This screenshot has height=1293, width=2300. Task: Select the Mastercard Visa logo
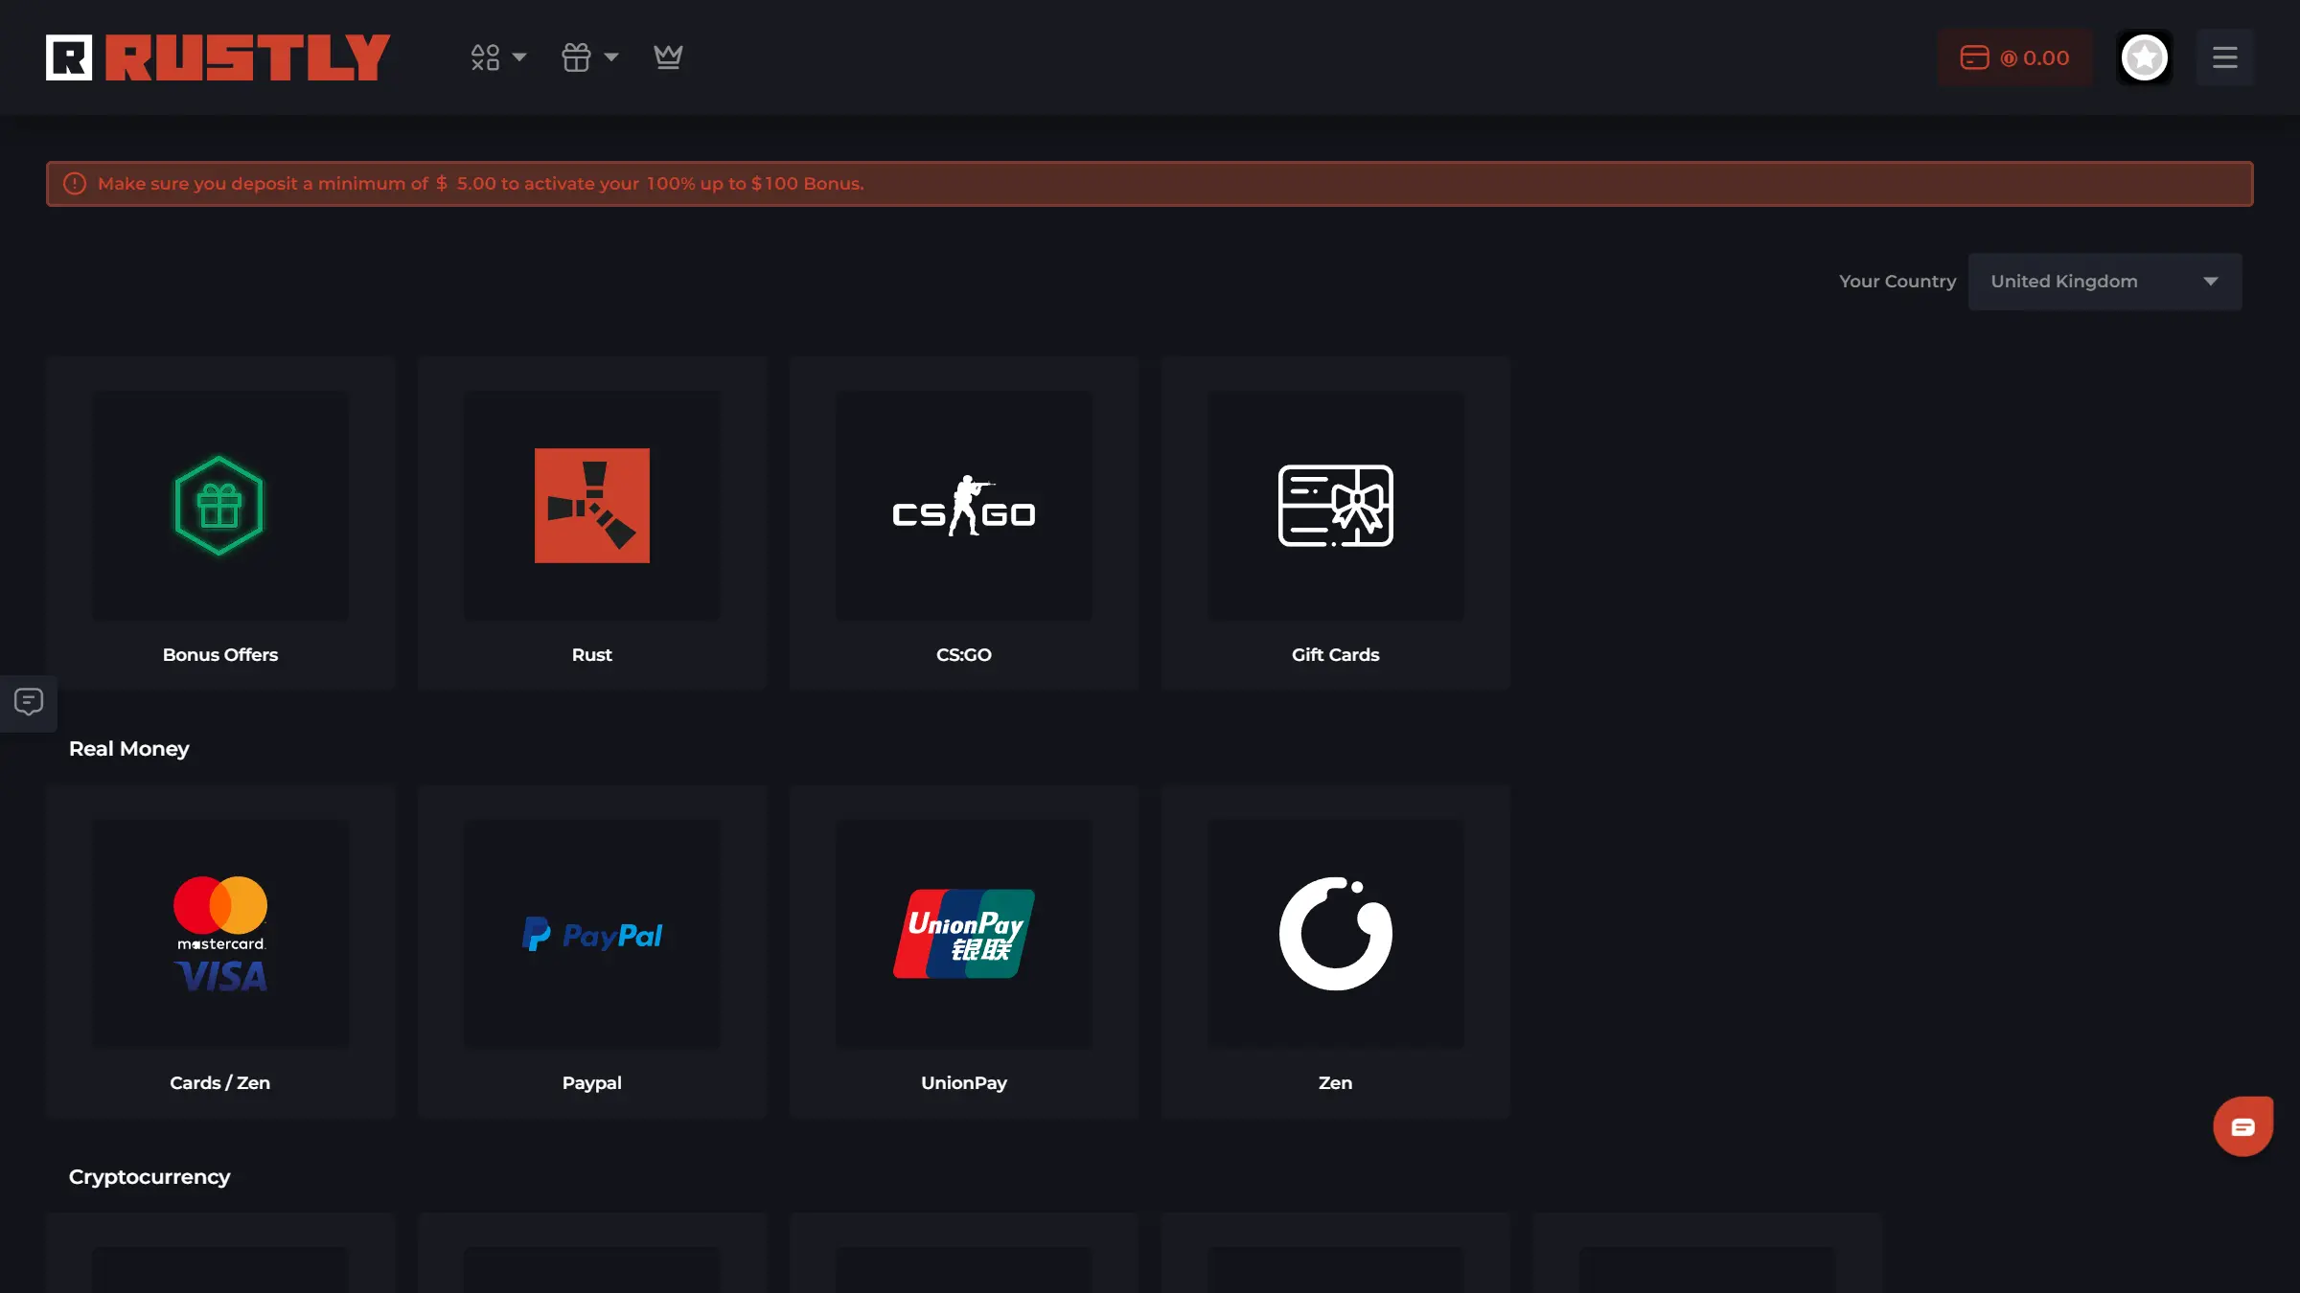219,934
